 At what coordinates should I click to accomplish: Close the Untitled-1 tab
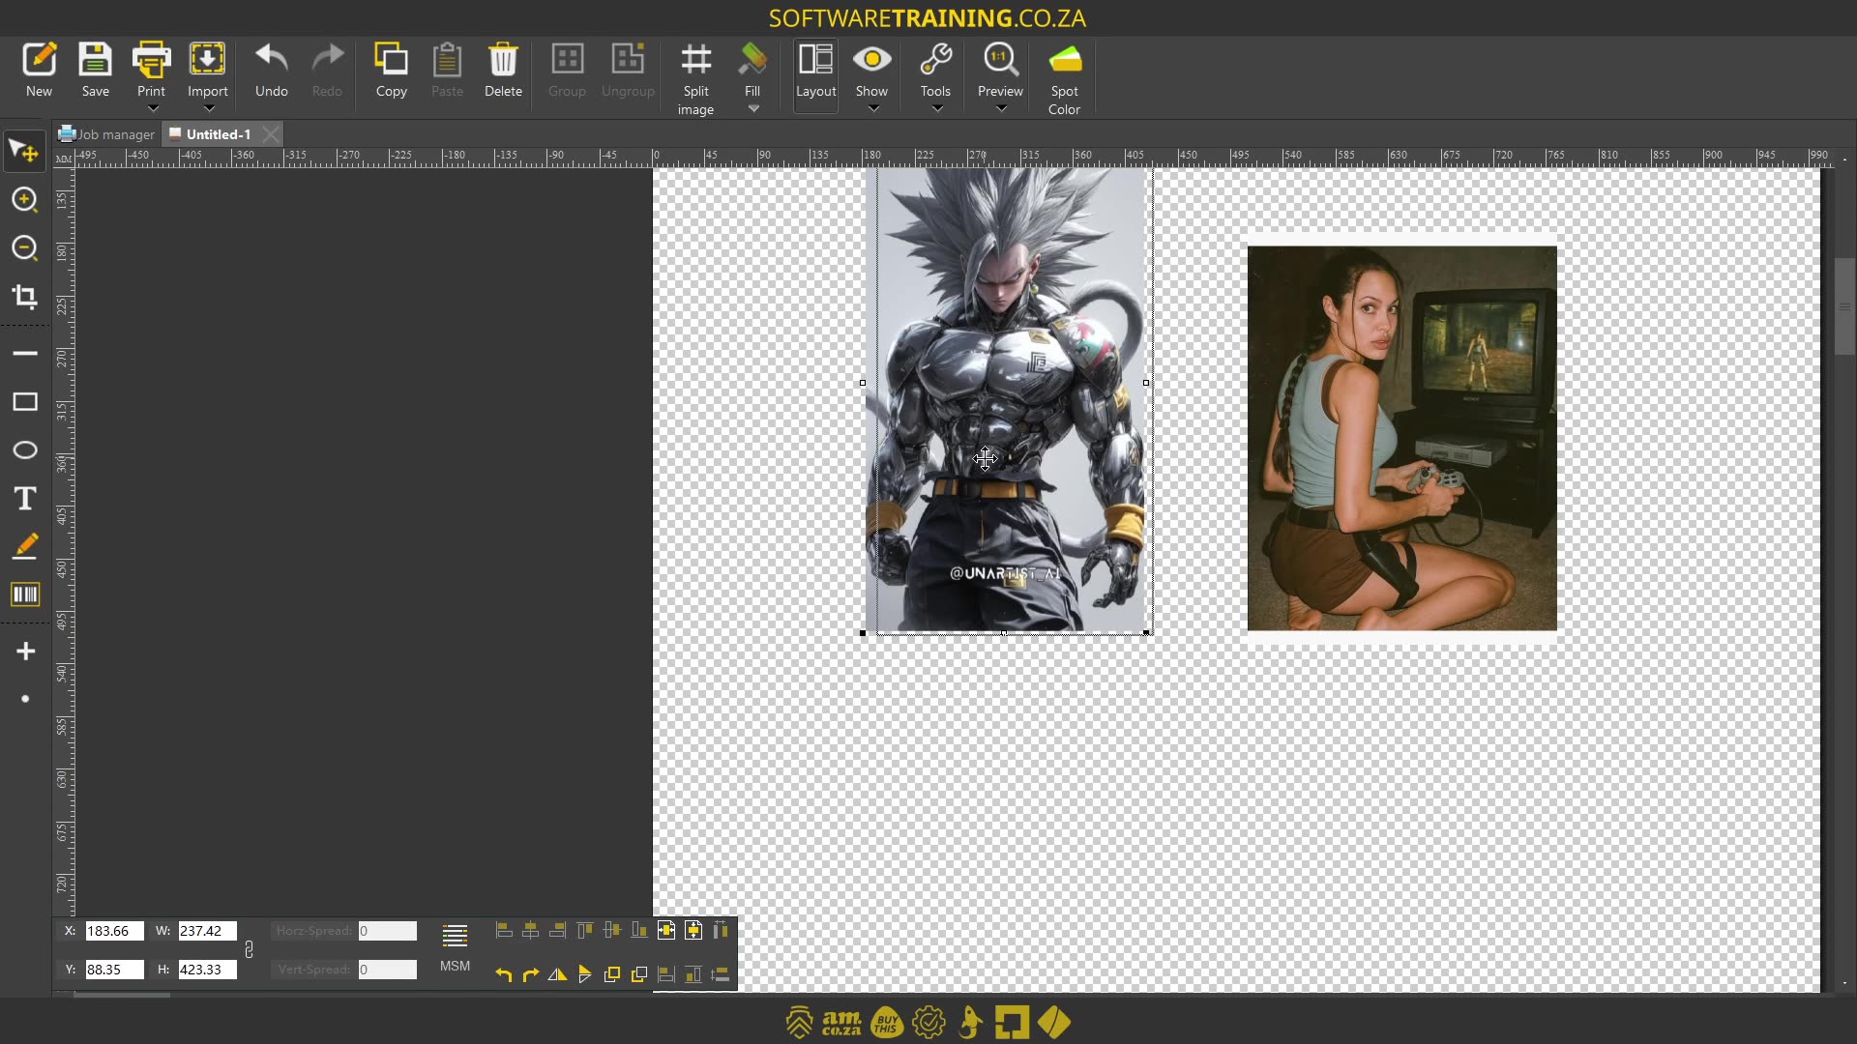point(271,134)
